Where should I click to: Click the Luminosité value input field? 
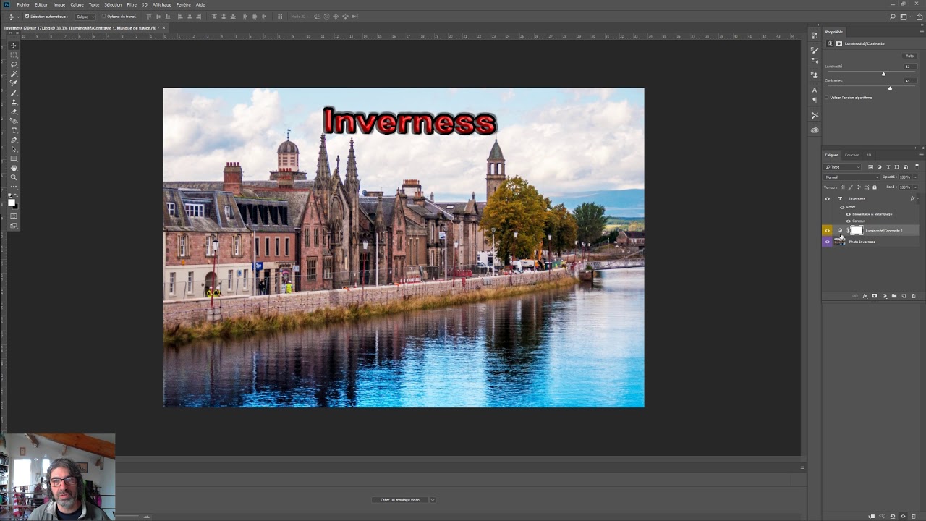point(909,67)
